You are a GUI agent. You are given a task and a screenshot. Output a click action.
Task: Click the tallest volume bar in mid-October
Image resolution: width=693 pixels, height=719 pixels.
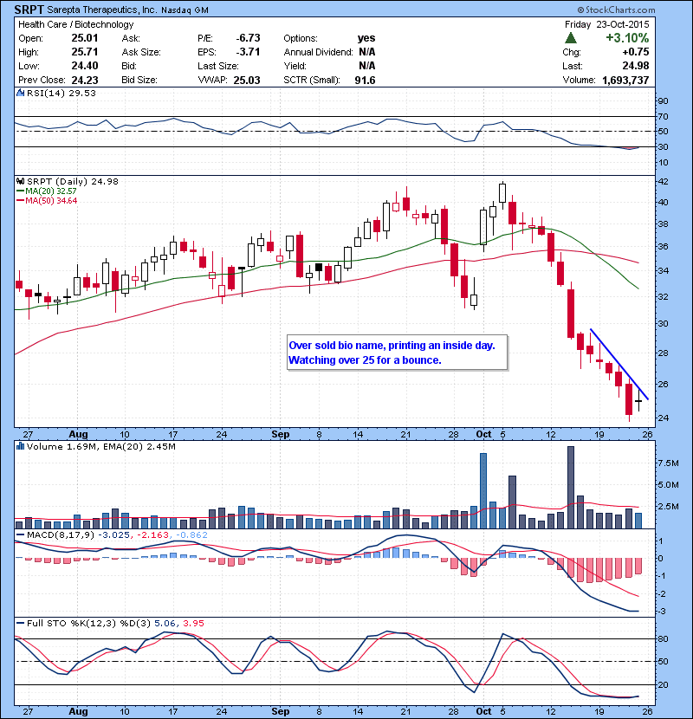[571, 488]
